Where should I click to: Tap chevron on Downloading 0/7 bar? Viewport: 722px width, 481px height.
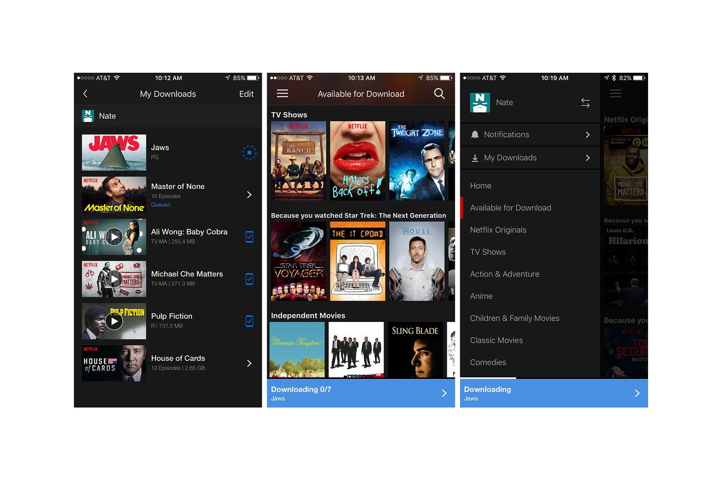pos(444,393)
